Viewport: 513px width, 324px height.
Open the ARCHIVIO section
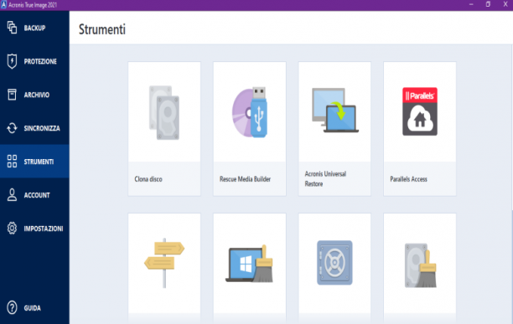click(34, 95)
